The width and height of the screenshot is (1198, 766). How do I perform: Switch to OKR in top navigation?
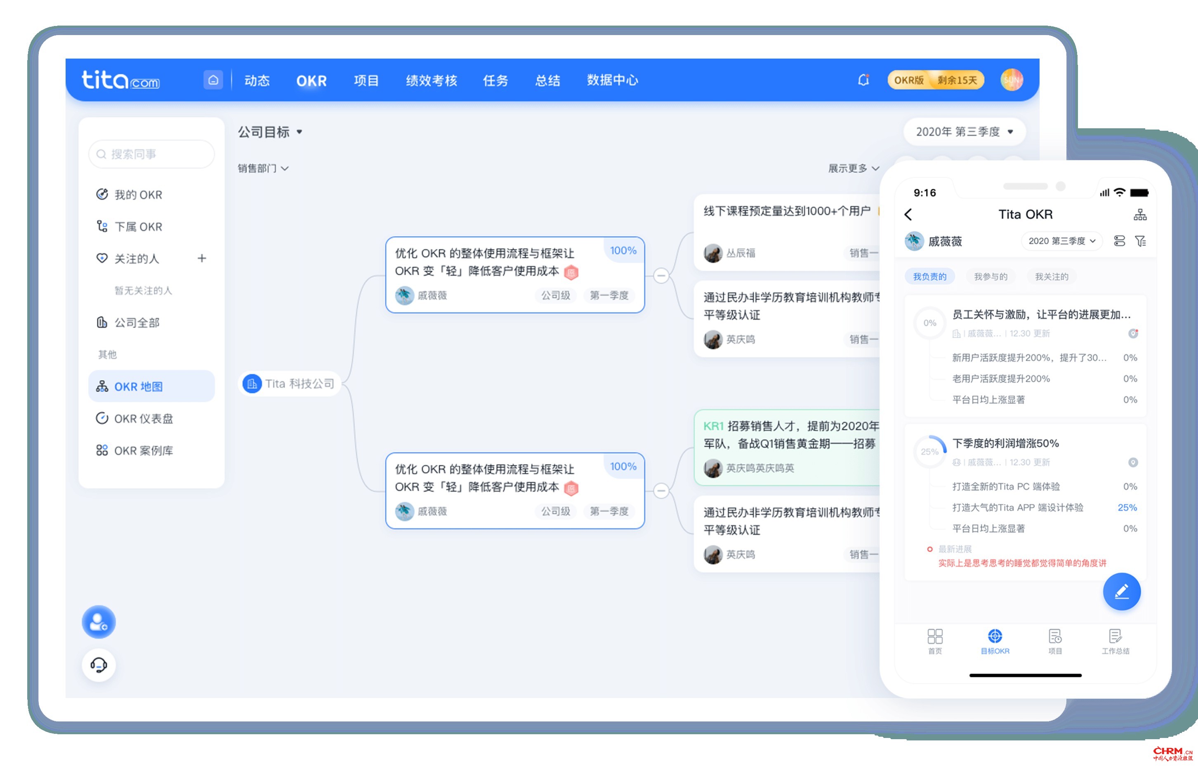(311, 80)
